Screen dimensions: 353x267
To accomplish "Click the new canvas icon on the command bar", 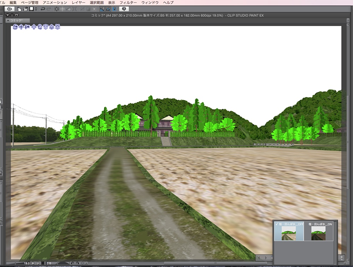I will tap(19, 9).
